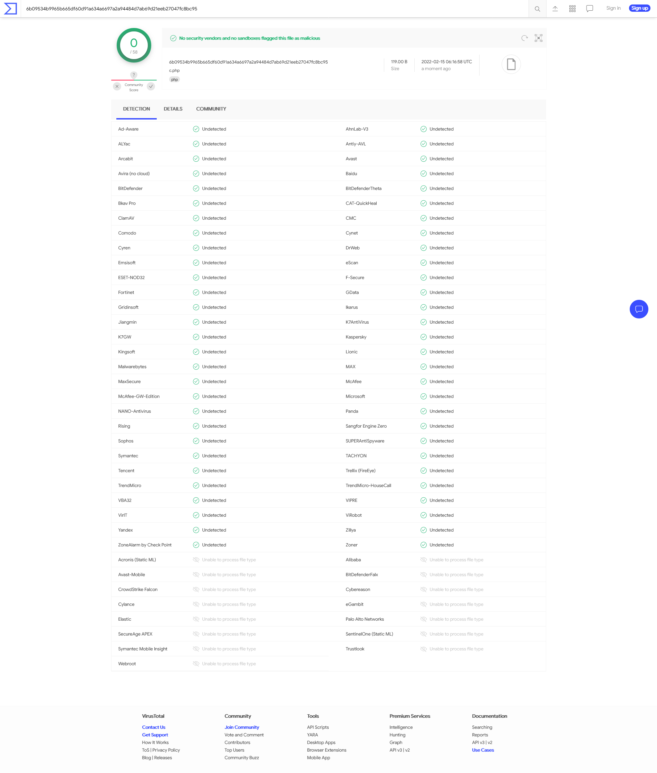The image size is (657, 773).
Task: Click the comments speech bubble icon in header
Action: (x=589, y=9)
